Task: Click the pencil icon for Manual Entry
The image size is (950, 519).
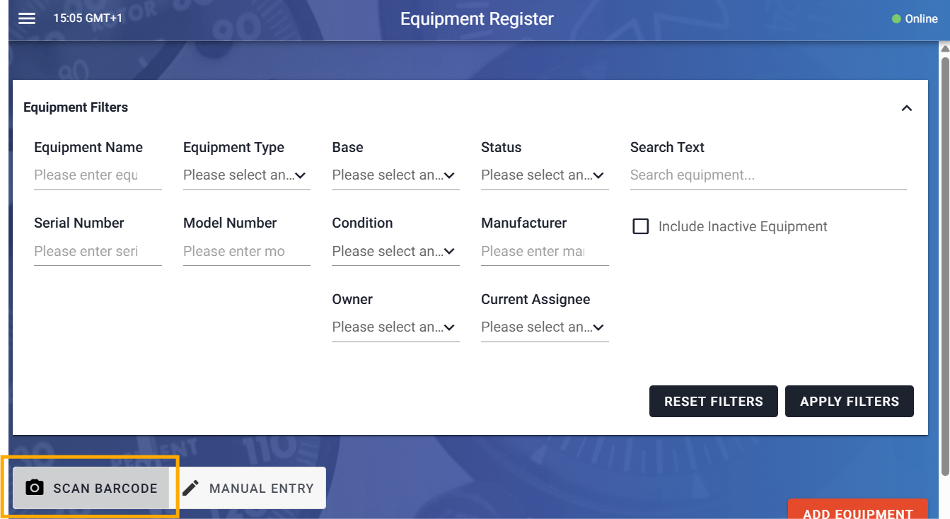Action: pos(191,488)
